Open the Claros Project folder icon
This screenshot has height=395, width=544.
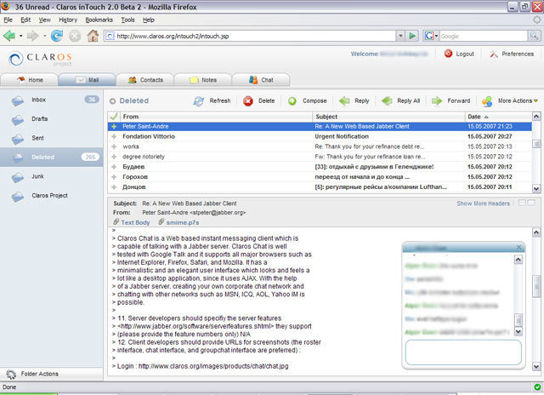click(17, 197)
